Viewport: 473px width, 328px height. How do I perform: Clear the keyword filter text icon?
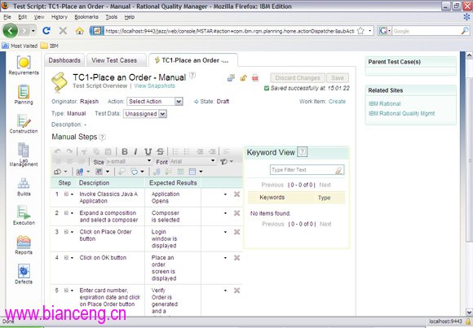pos(338,170)
